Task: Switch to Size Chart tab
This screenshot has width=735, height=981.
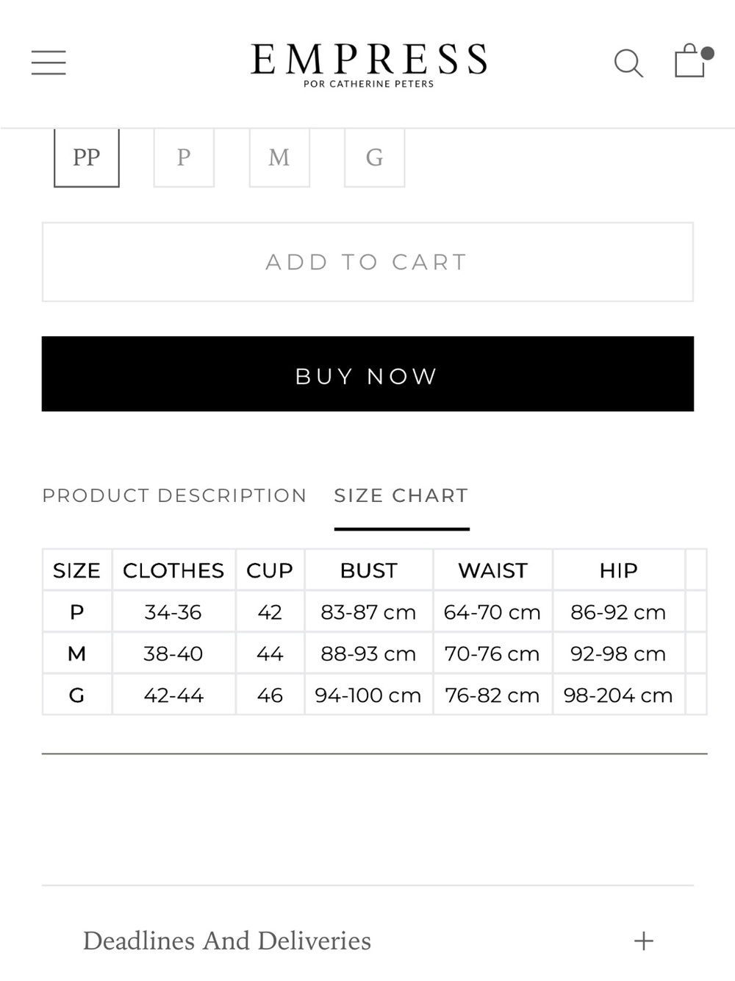Action: point(401,495)
